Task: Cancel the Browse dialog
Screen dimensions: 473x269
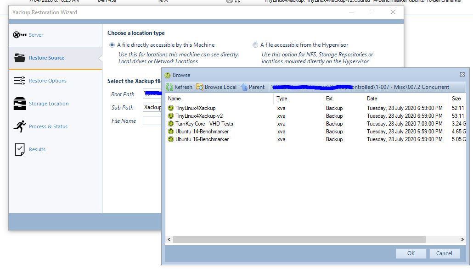Action: [445, 253]
